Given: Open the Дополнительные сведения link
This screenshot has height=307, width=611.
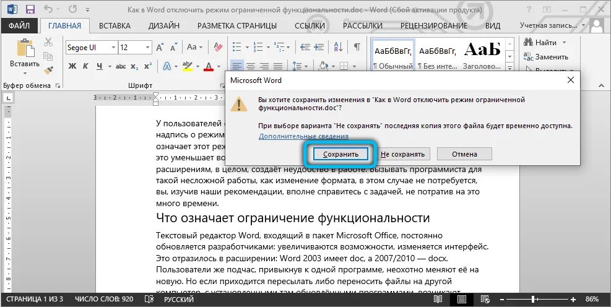Looking at the screenshot, I should (x=303, y=136).
